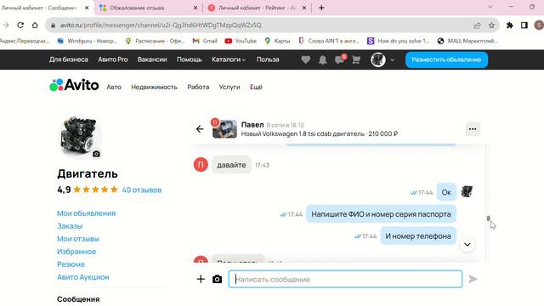Open favorites heart icon in Avito header
544x306 pixels.
(306, 59)
